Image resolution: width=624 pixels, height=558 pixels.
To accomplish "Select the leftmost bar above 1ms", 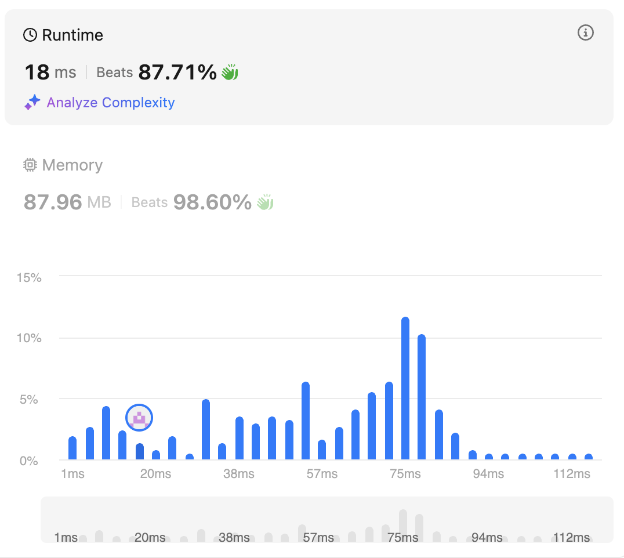I will click(x=72, y=448).
